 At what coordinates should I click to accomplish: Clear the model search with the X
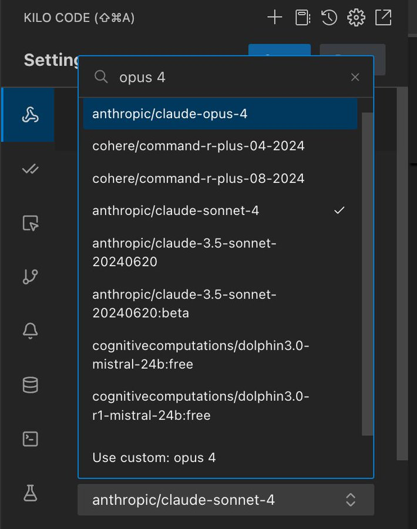[x=355, y=77]
